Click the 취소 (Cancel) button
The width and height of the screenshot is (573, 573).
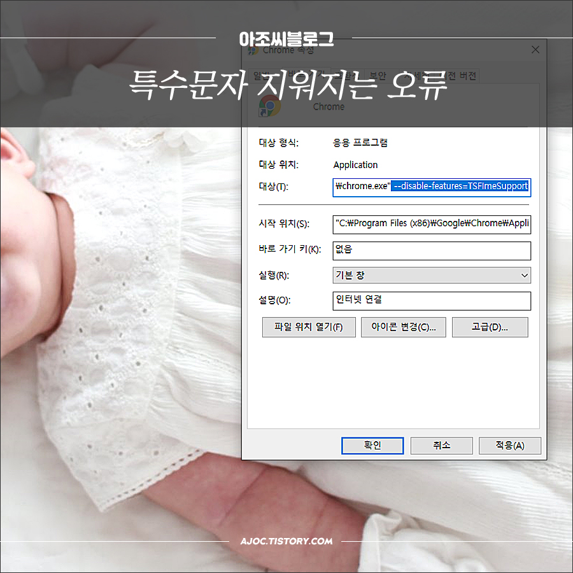(441, 446)
